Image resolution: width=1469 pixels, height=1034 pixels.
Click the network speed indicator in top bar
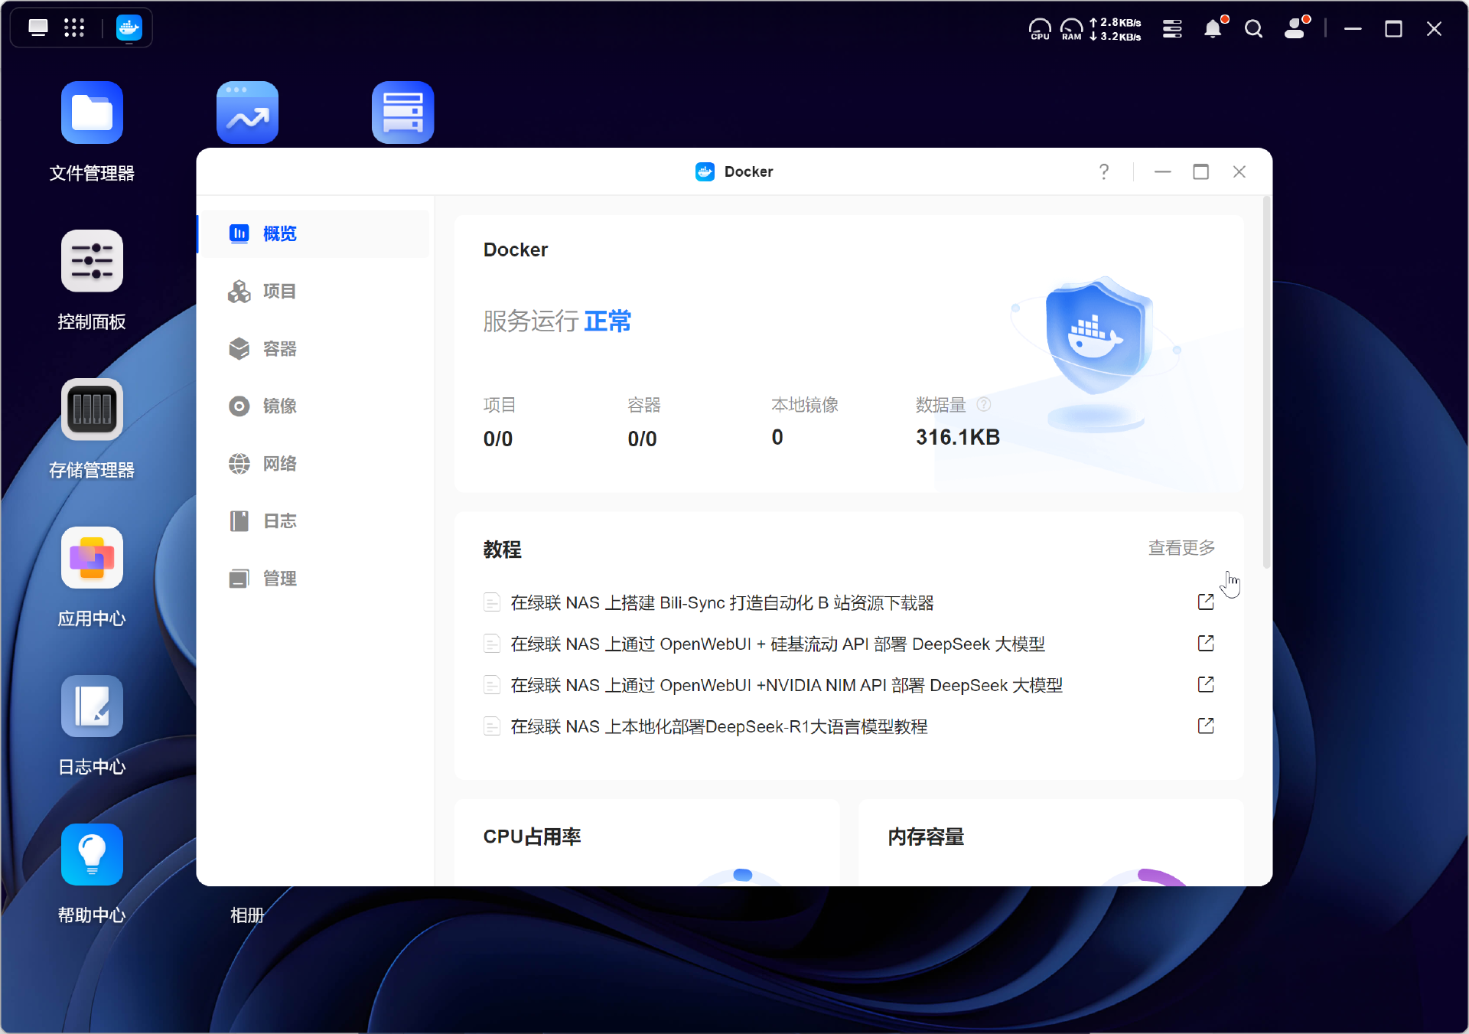[1116, 29]
